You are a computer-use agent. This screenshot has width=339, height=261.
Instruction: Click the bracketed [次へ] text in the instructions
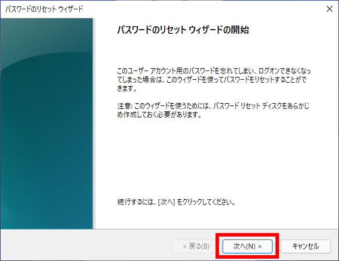click(166, 202)
